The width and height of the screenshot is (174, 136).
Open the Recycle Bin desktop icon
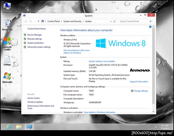coord(7,25)
